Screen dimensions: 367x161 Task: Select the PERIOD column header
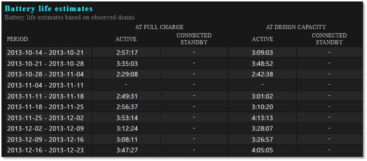(17, 39)
